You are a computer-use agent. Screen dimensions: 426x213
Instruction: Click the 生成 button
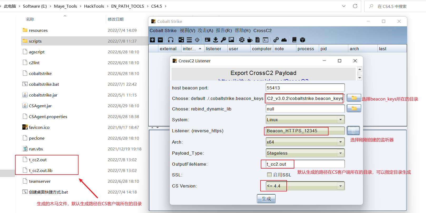266,199
